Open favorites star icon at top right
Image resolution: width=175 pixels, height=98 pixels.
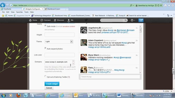[x=169, y=5]
